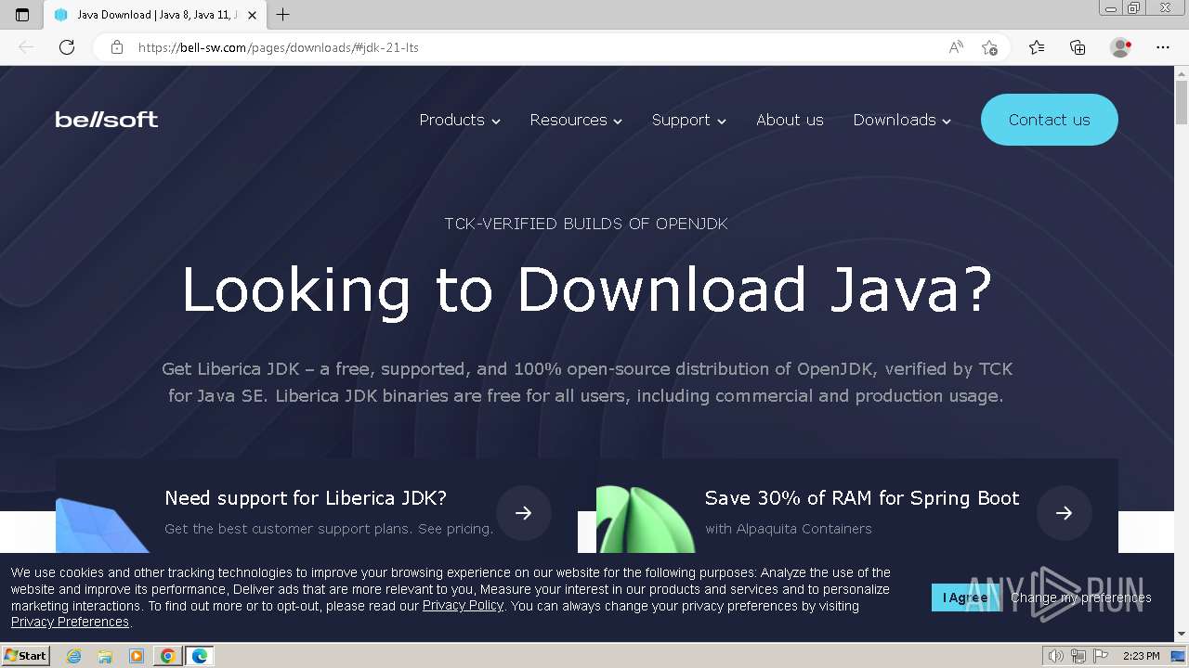
Task: Click 'Looking to Download Java?' headline
Action: tap(587, 289)
